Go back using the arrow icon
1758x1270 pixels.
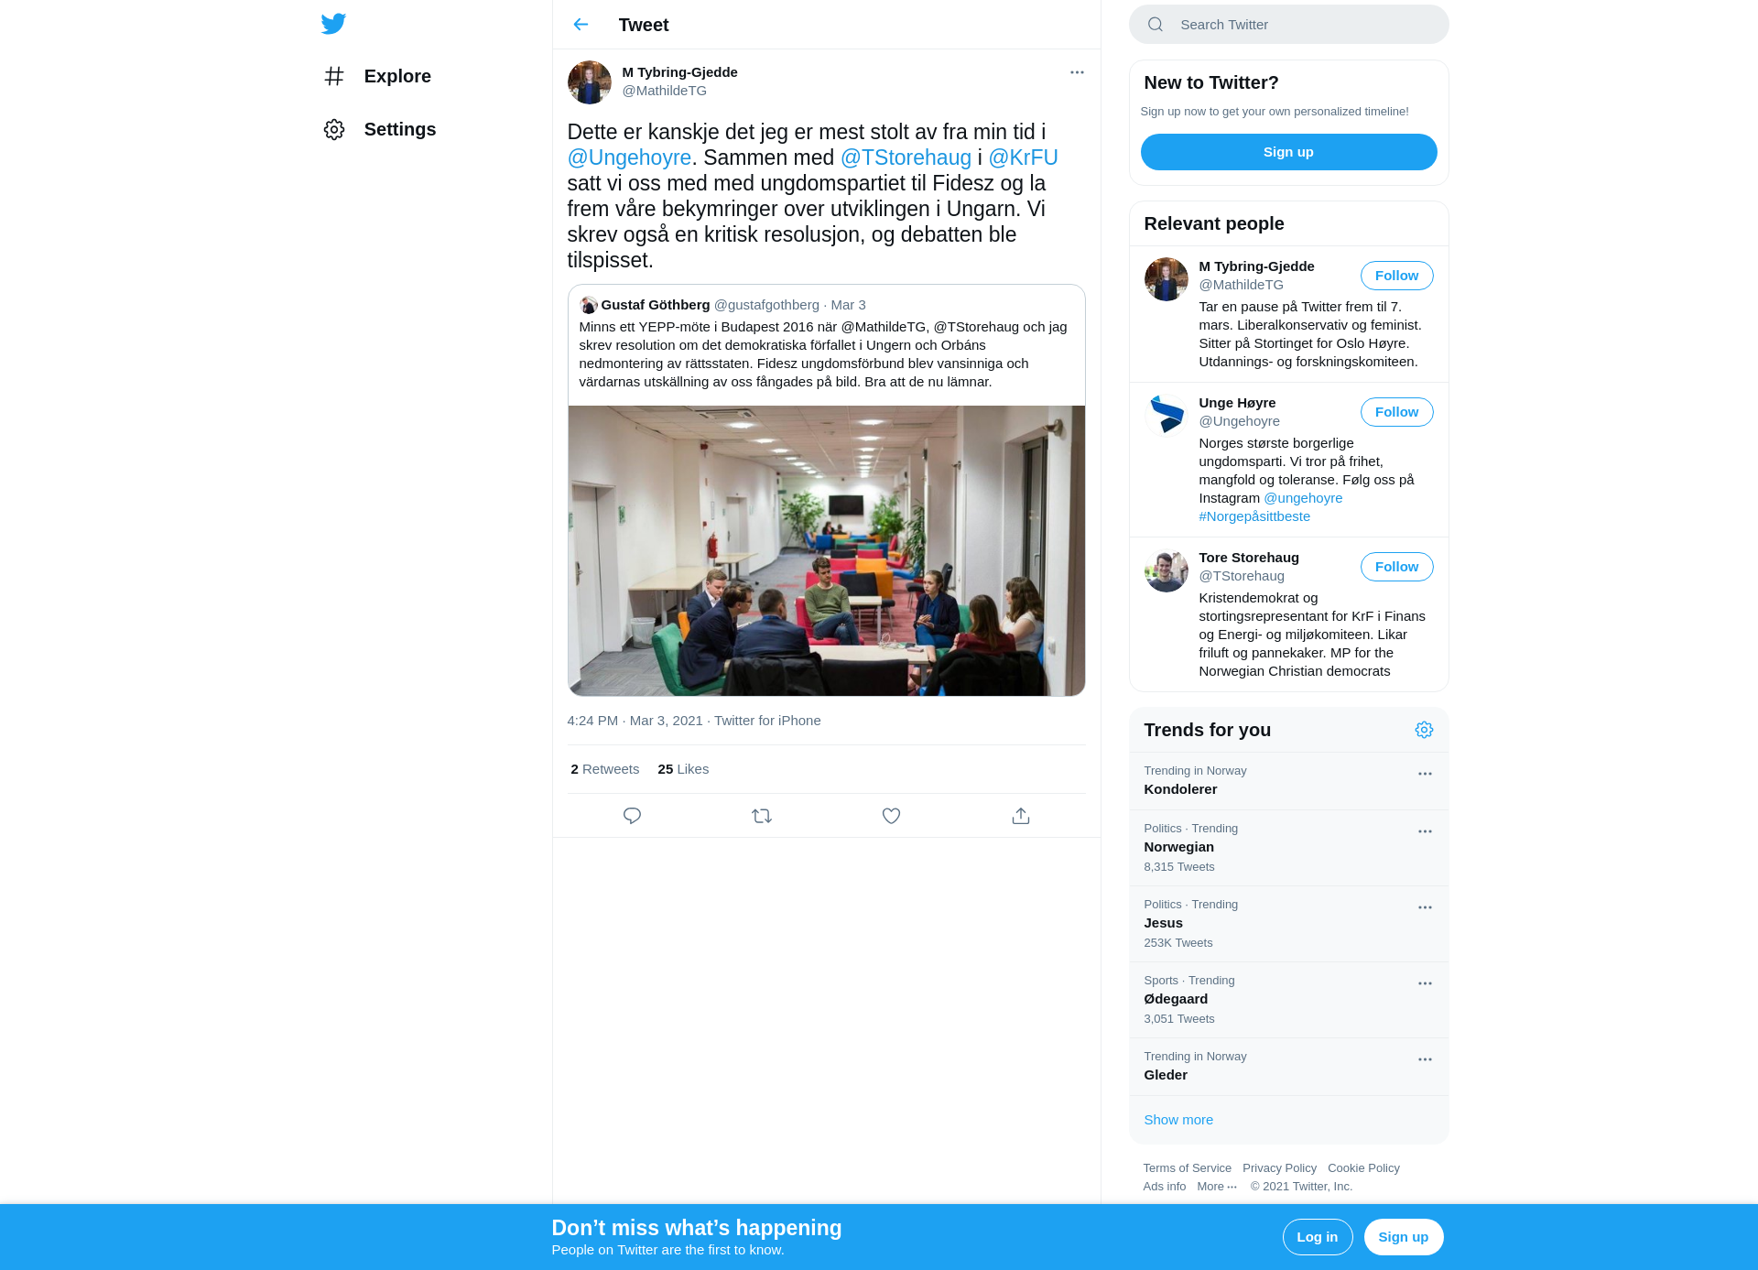click(x=581, y=25)
